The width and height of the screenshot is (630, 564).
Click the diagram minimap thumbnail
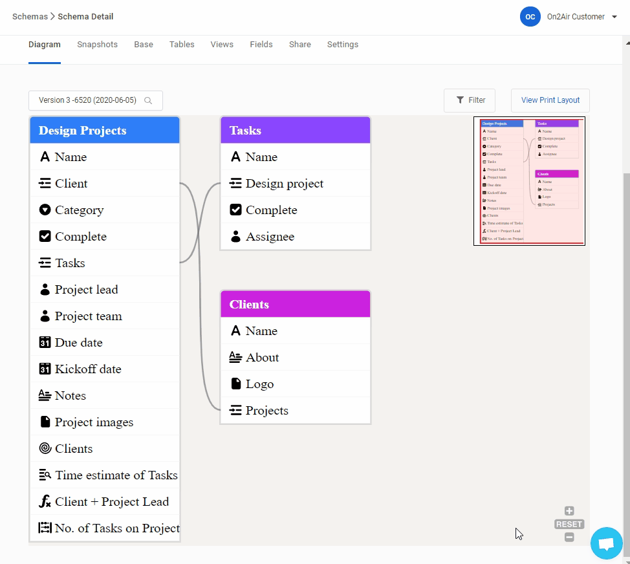pyautogui.click(x=529, y=181)
